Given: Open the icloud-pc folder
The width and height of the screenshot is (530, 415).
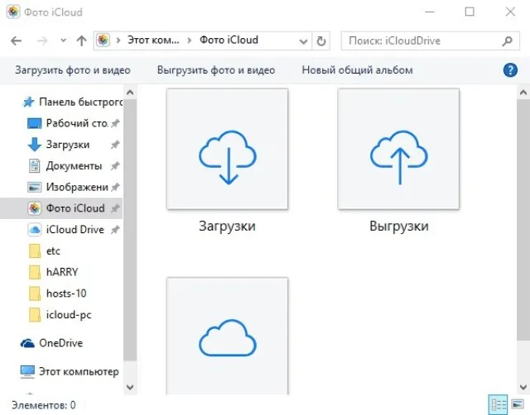Looking at the screenshot, I should (60, 315).
